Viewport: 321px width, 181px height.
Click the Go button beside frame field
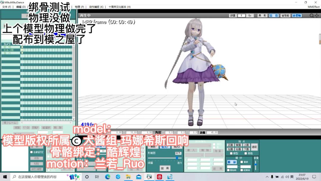click(250, 15)
